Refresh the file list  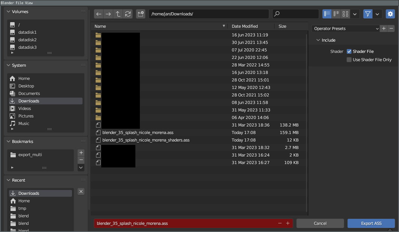128,14
